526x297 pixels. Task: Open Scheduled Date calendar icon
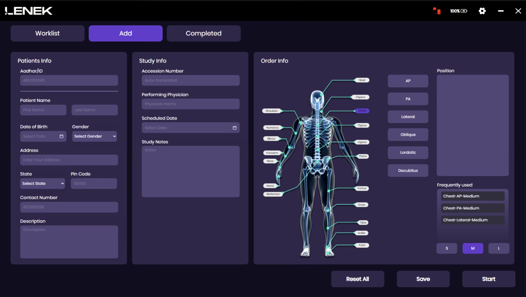pyautogui.click(x=235, y=128)
